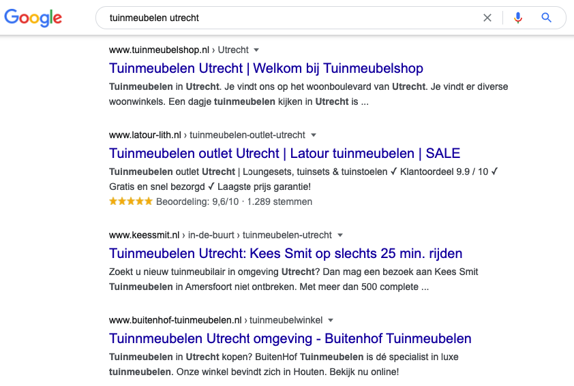This screenshot has width=574, height=386.
Task: Start voice search with the microphone icon
Action: pos(517,18)
